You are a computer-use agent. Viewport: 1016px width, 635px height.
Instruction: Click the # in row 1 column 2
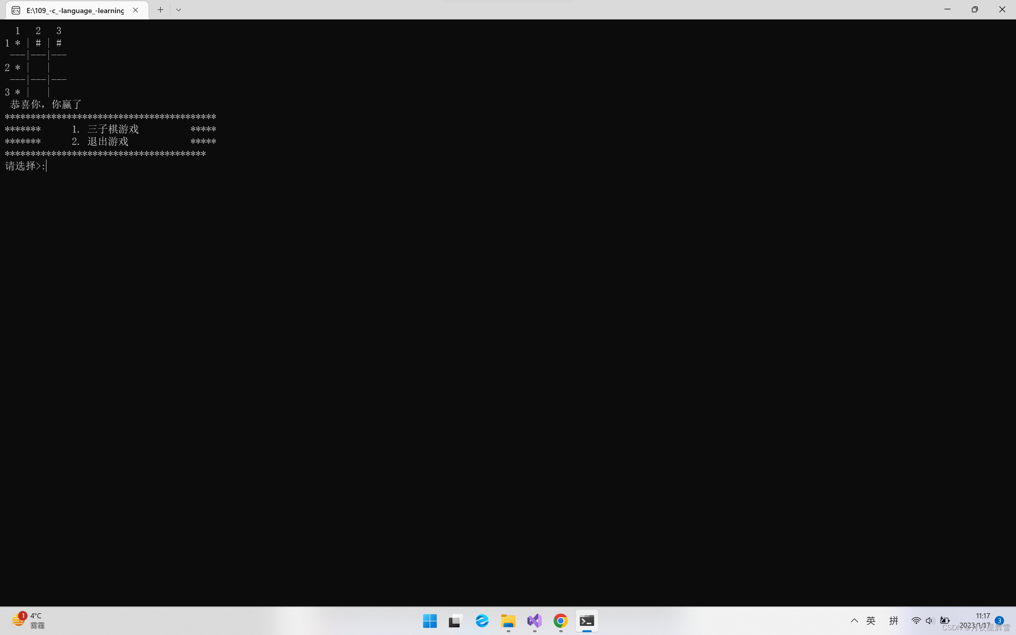pyautogui.click(x=38, y=43)
